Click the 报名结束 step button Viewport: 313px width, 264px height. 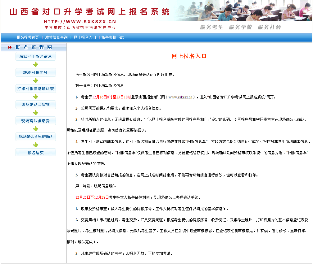36,153
